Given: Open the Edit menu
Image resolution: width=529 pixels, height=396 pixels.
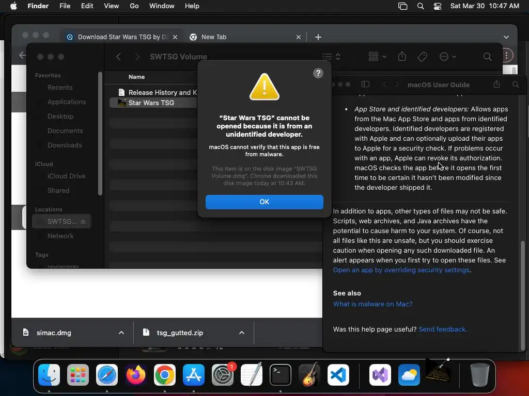Looking at the screenshot, I should click(87, 6).
